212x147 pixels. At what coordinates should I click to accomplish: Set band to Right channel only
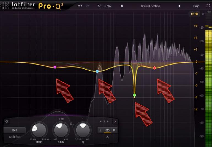[x=114, y=130]
